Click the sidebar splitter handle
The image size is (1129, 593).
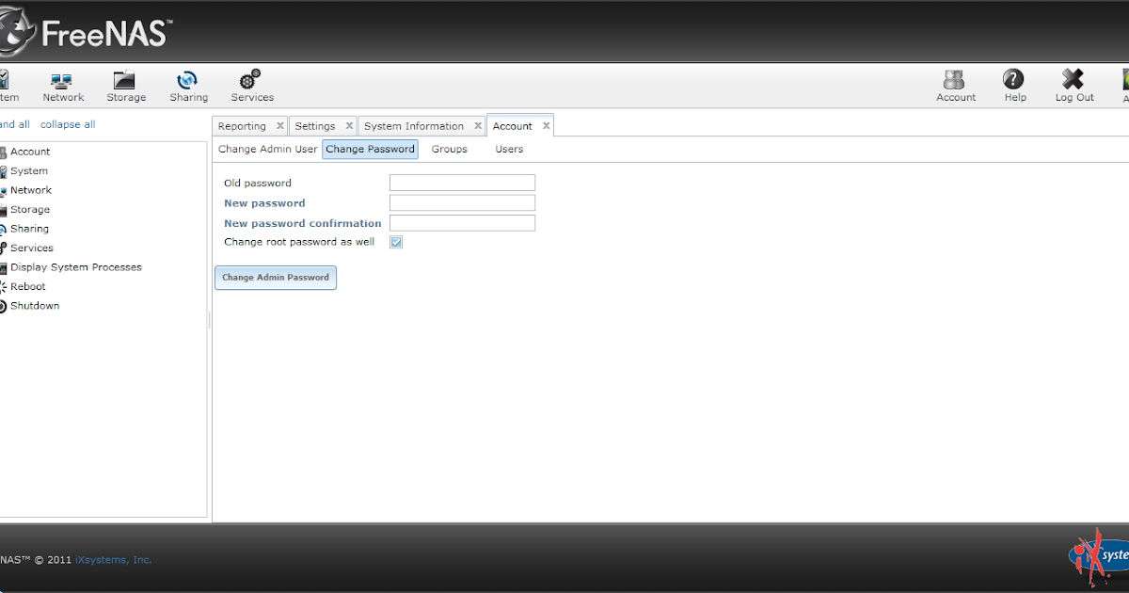pyautogui.click(x=209, y=320)
